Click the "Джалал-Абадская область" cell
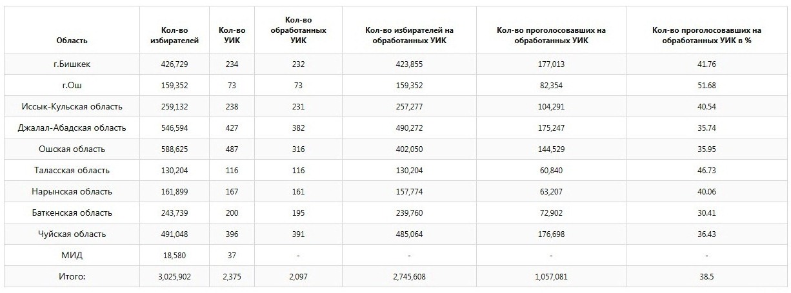791x293 pixels. pyautogui.click(x=72, y=128)
